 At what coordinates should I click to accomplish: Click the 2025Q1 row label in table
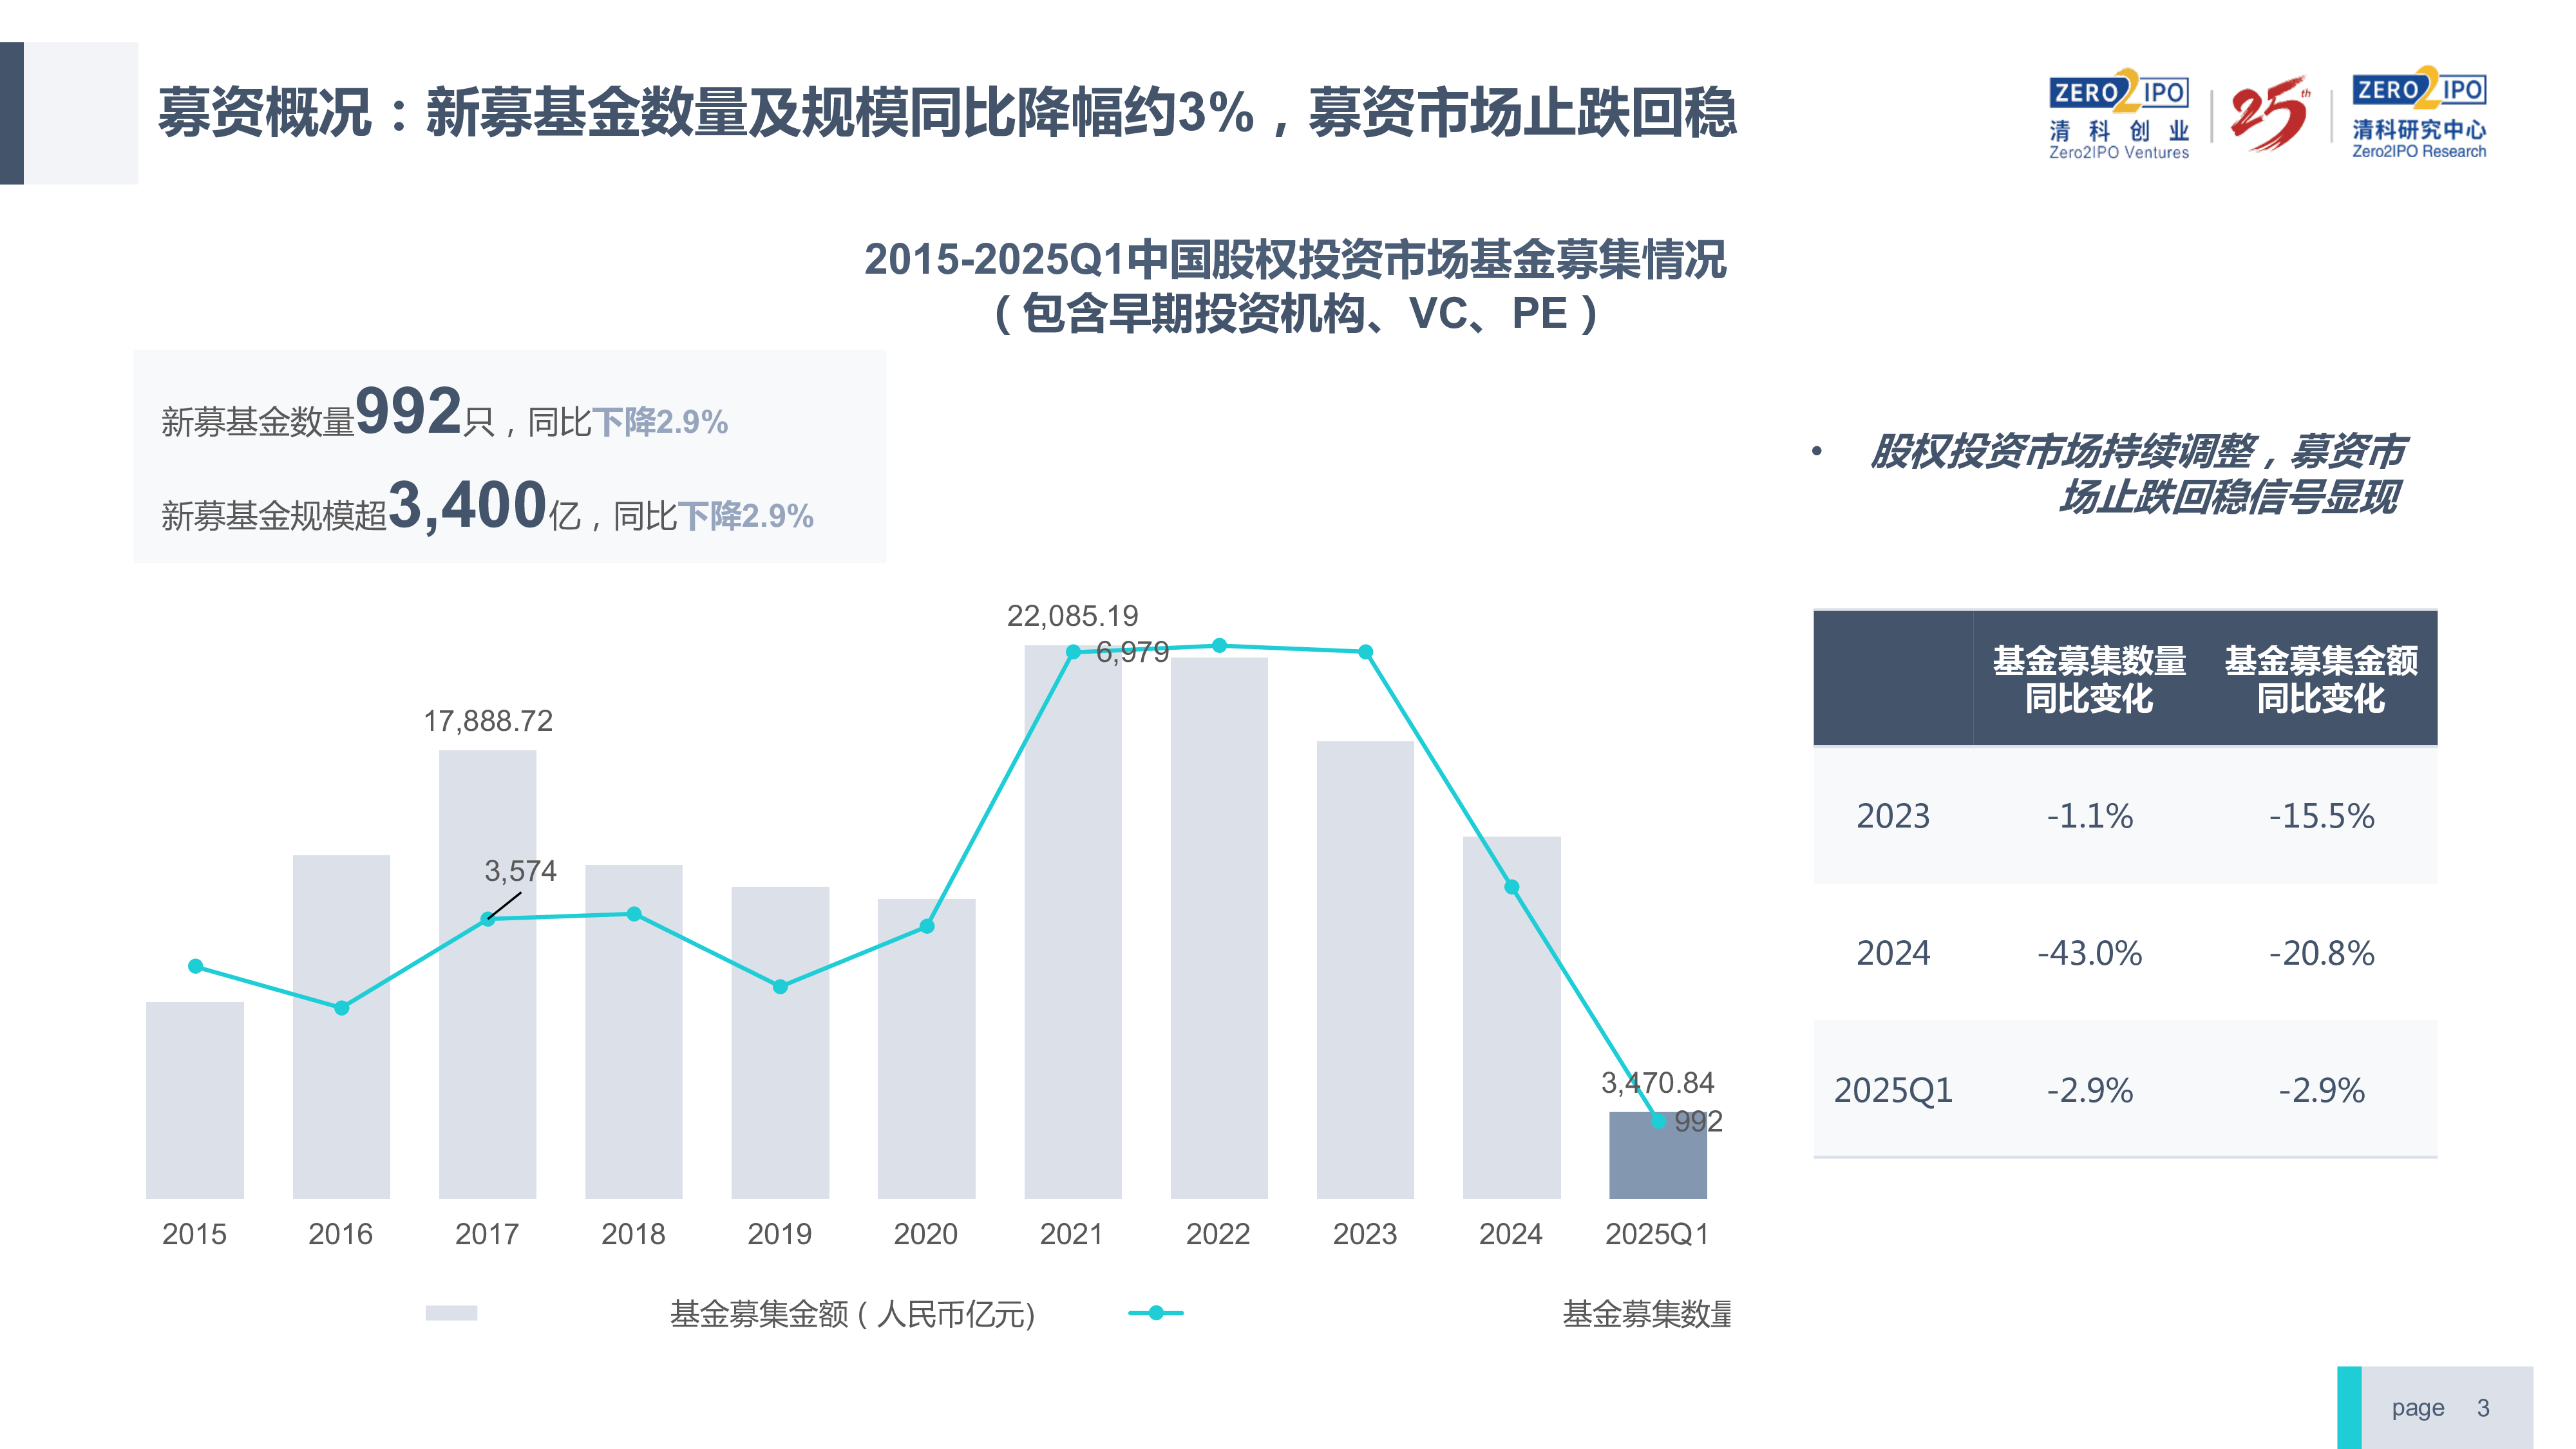[1893, 1090]
